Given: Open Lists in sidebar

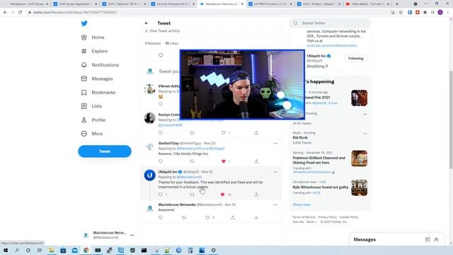Looking at the screenshot, I should [91, 106].
